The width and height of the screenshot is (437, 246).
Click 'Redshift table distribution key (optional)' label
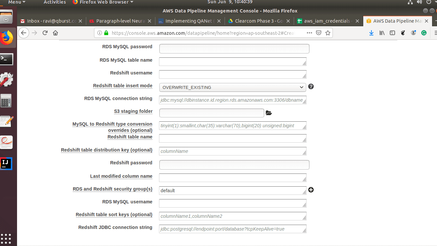[107, 150]
